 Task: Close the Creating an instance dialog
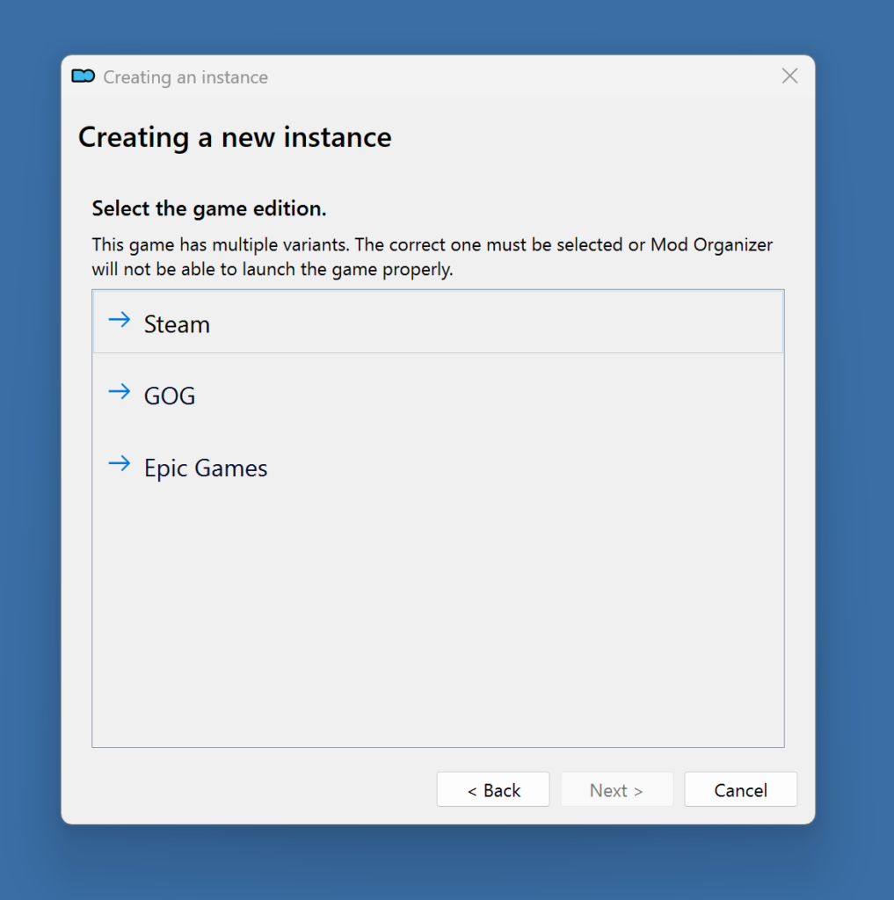(x=789, y=76)
